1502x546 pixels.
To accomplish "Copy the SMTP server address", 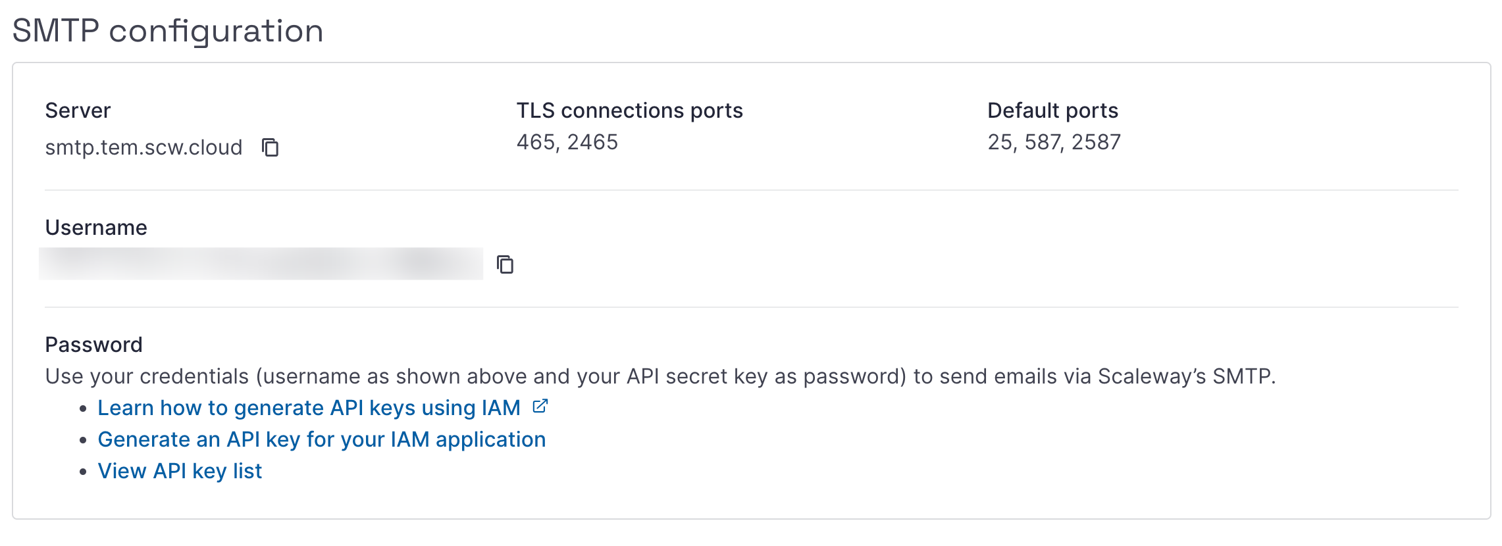I will [x=271, y=147].
